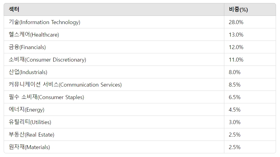This screenshot has width=280, height=157.
Task: Select 필수 소비재(Consumer Staples) cell
Action: pyautogui.click(x=47, y=97)
